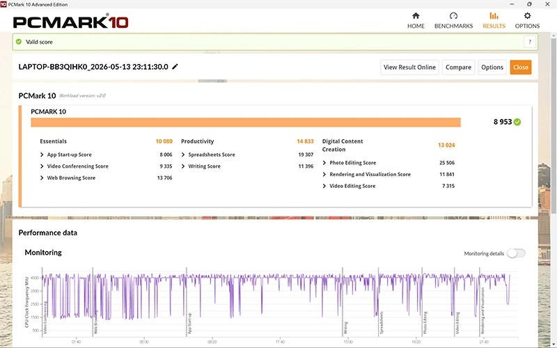The image size is (557, 348).
Task: Click the orange Close button
Action: tap(520, 67)
